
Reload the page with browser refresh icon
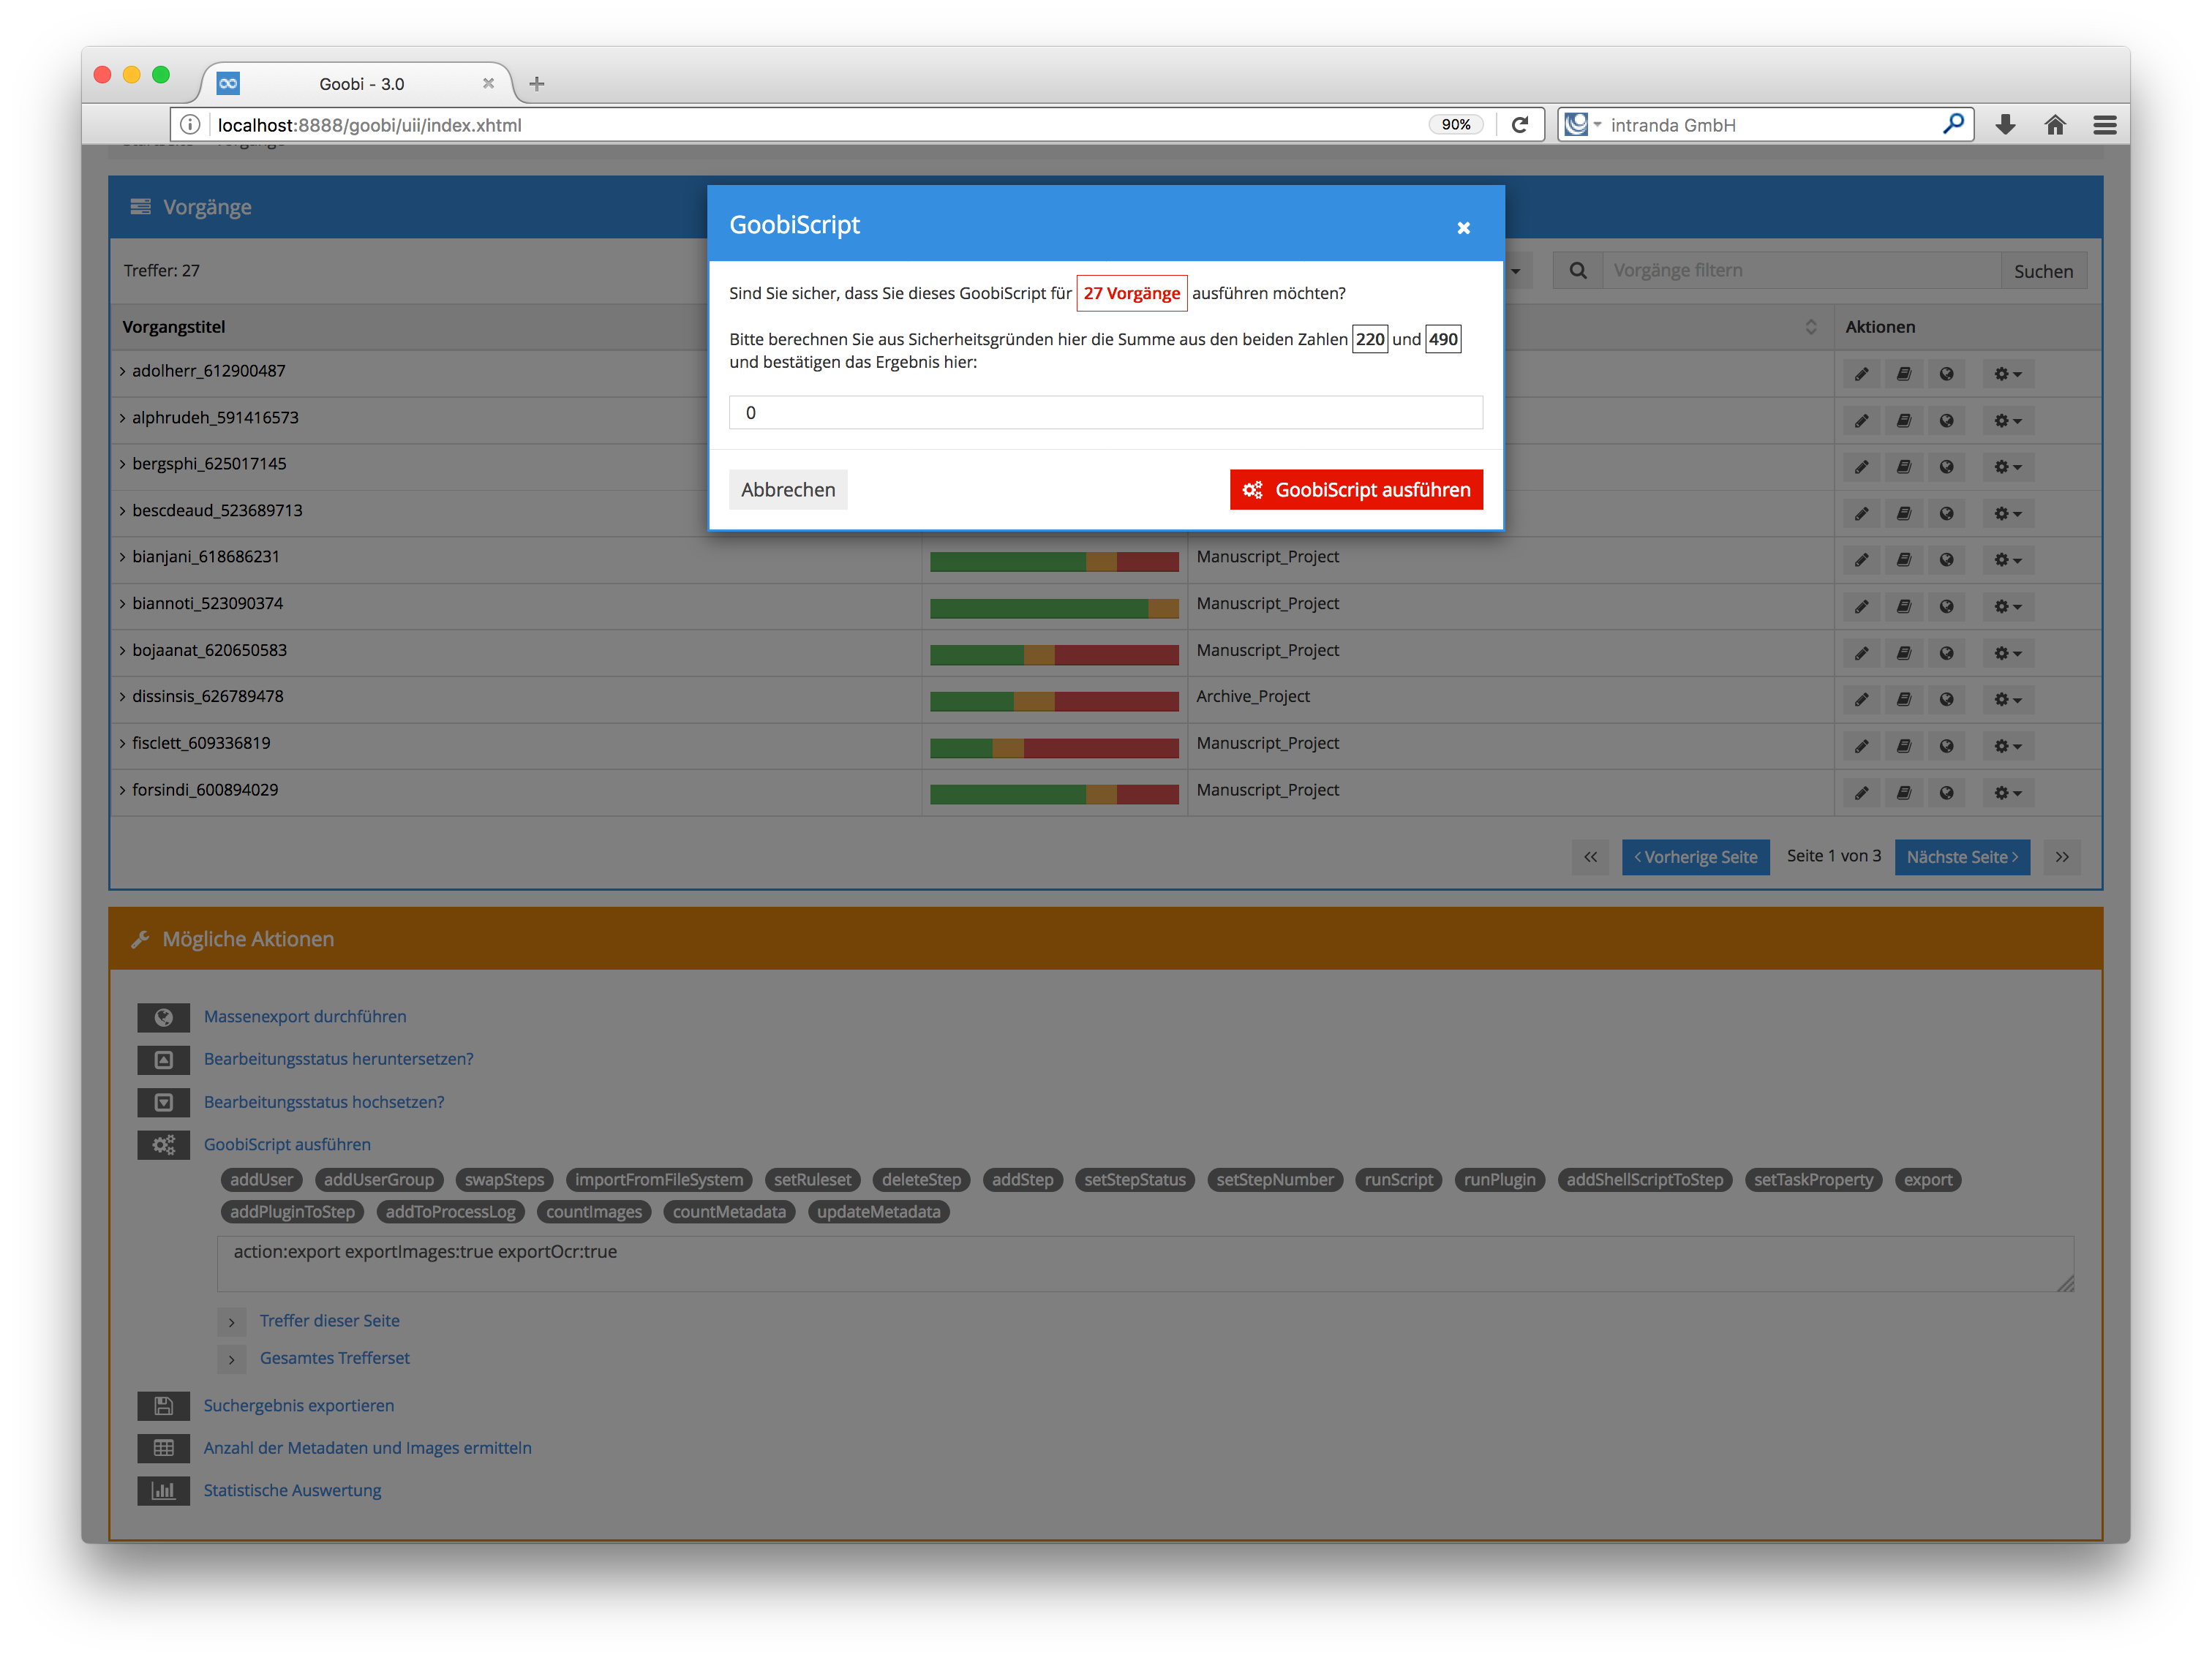coord(1520,125)
